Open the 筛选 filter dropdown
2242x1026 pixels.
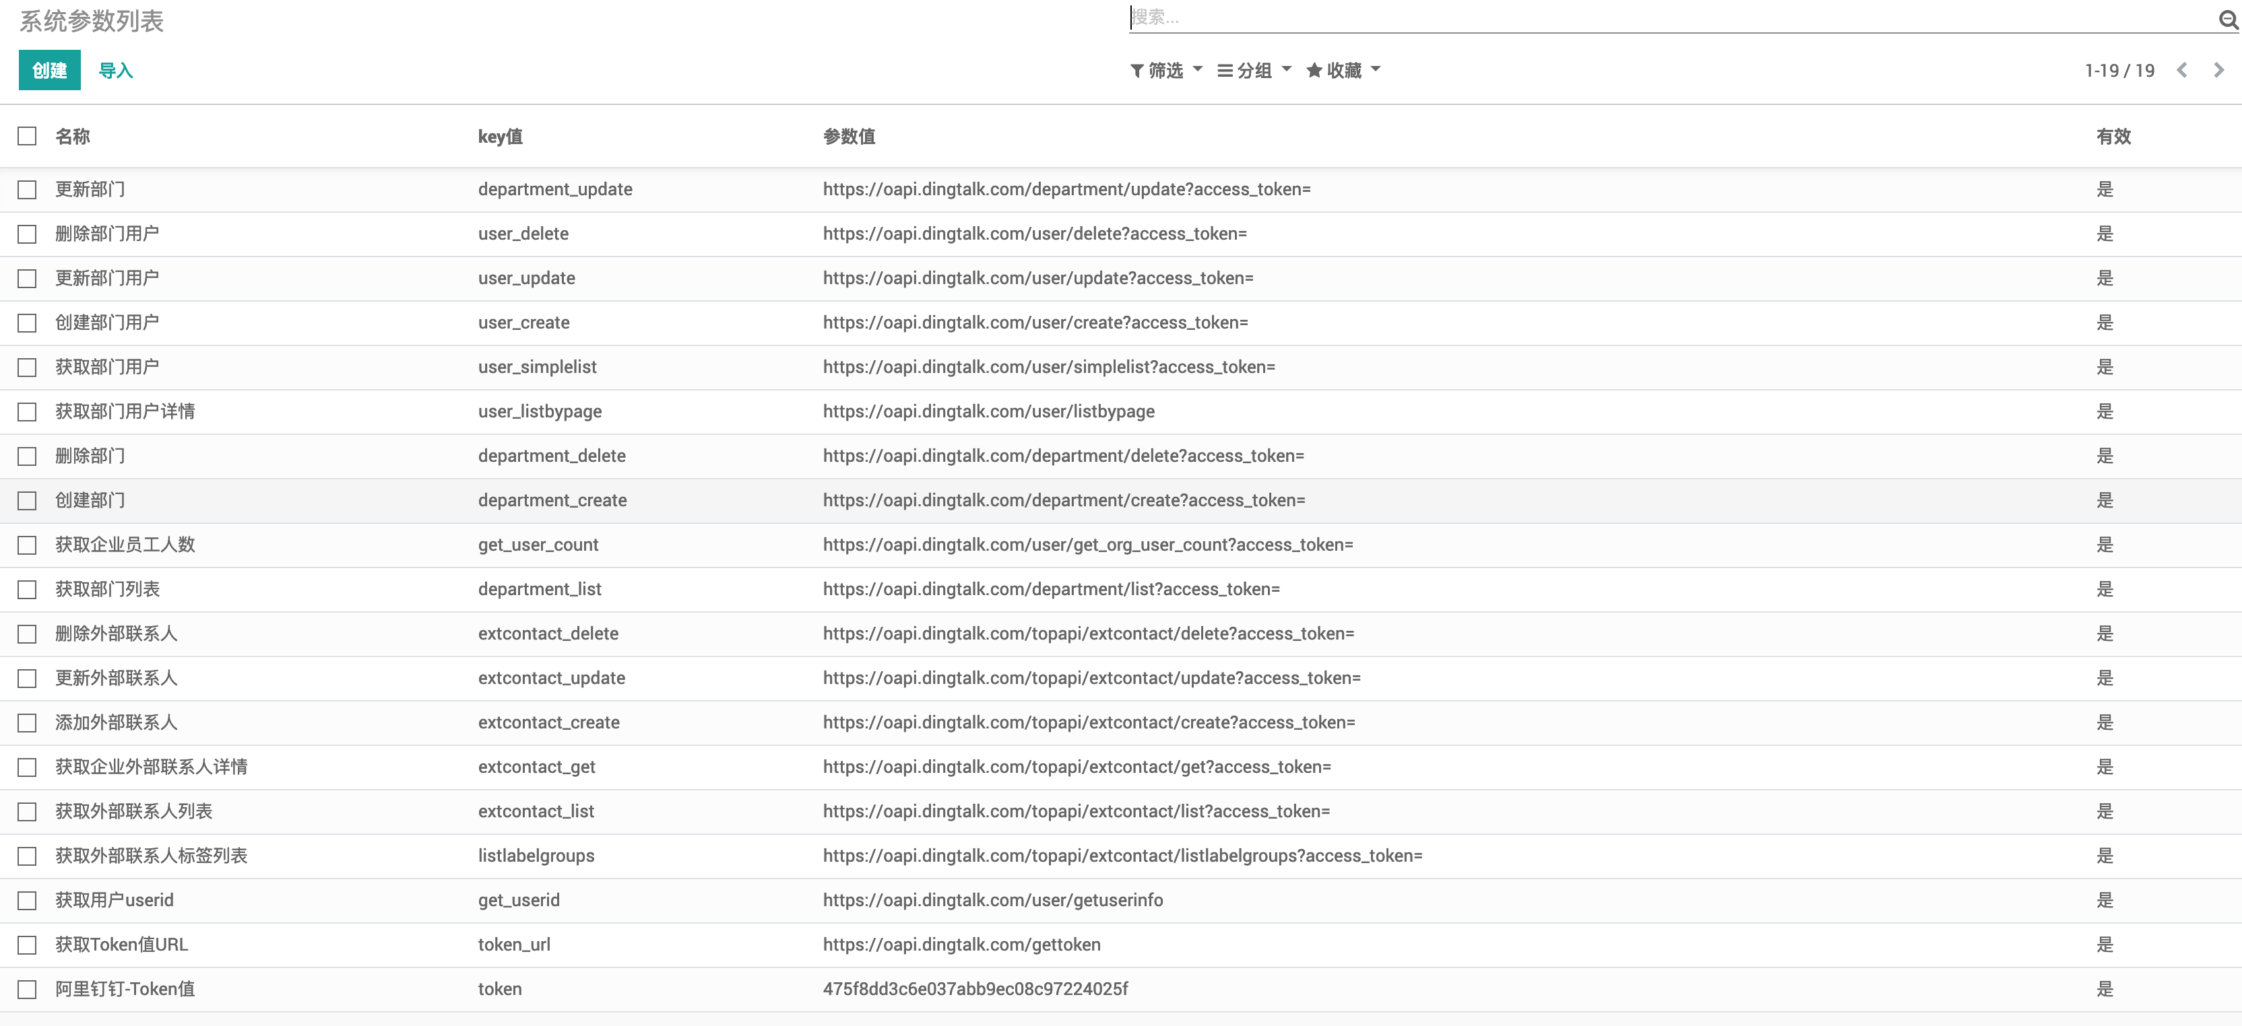tap(1165, 71)
